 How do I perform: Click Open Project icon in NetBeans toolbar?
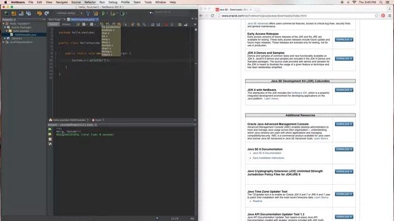[x=21, y=13]
